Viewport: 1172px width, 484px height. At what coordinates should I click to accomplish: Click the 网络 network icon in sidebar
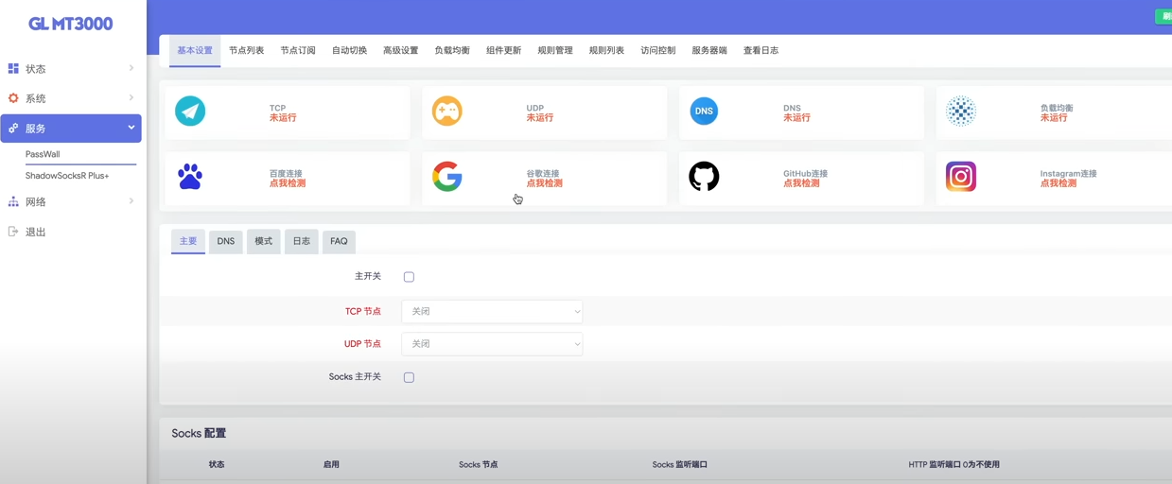click(x=13, y=202)
